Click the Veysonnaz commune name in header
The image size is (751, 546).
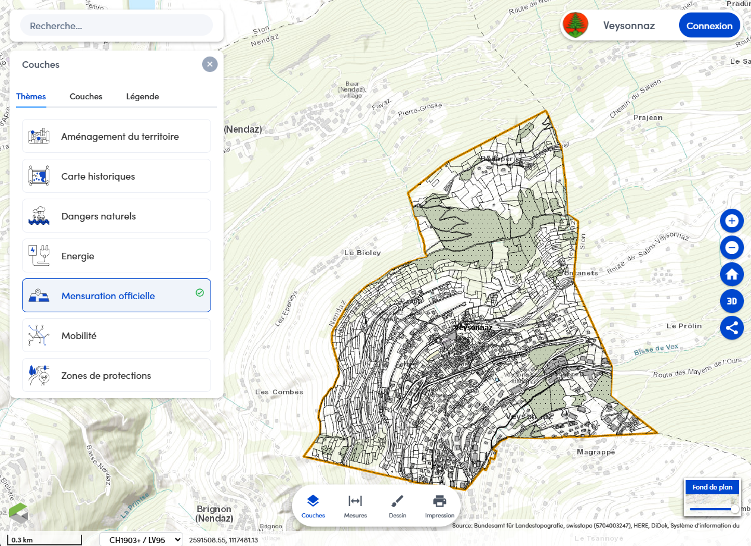[629, 26]
